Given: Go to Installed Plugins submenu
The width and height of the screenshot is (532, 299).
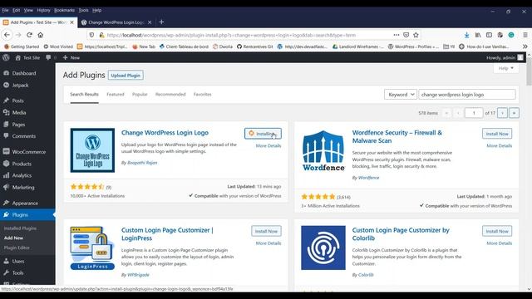Looking at the screenshot, I should point(20,228).
